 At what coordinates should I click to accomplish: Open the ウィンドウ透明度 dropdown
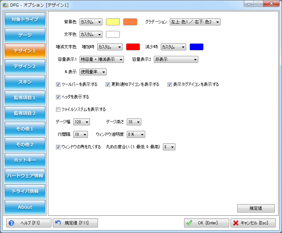click(x=136, y=134)
